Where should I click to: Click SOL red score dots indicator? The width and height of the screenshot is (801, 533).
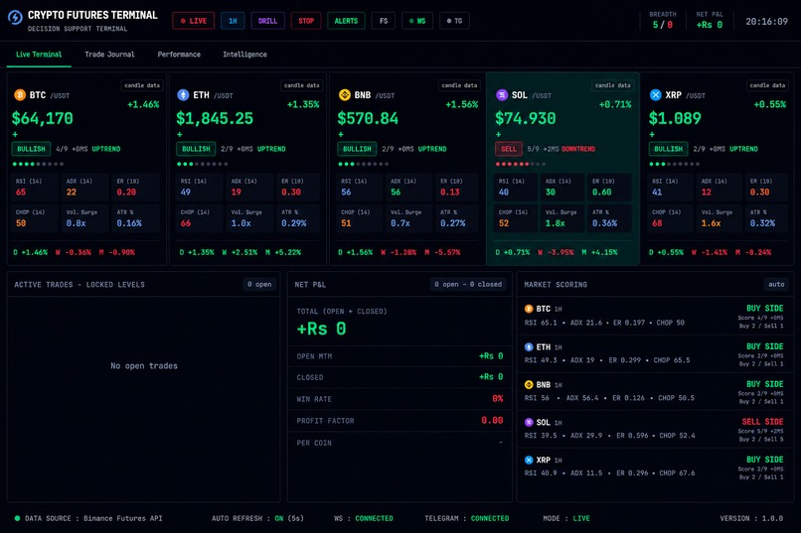tap(521, 164)
